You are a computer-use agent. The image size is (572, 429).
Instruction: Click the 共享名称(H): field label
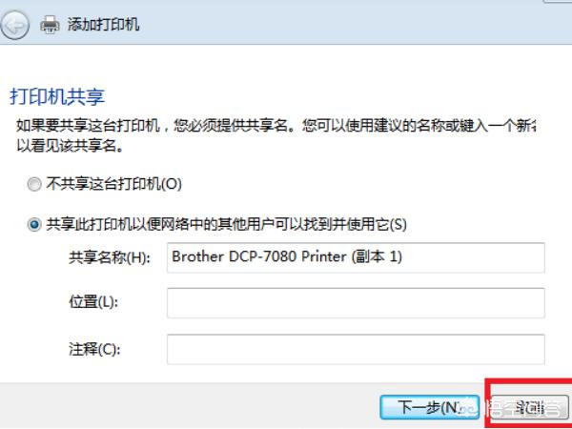pyautogui.click(x=110, y=258)
